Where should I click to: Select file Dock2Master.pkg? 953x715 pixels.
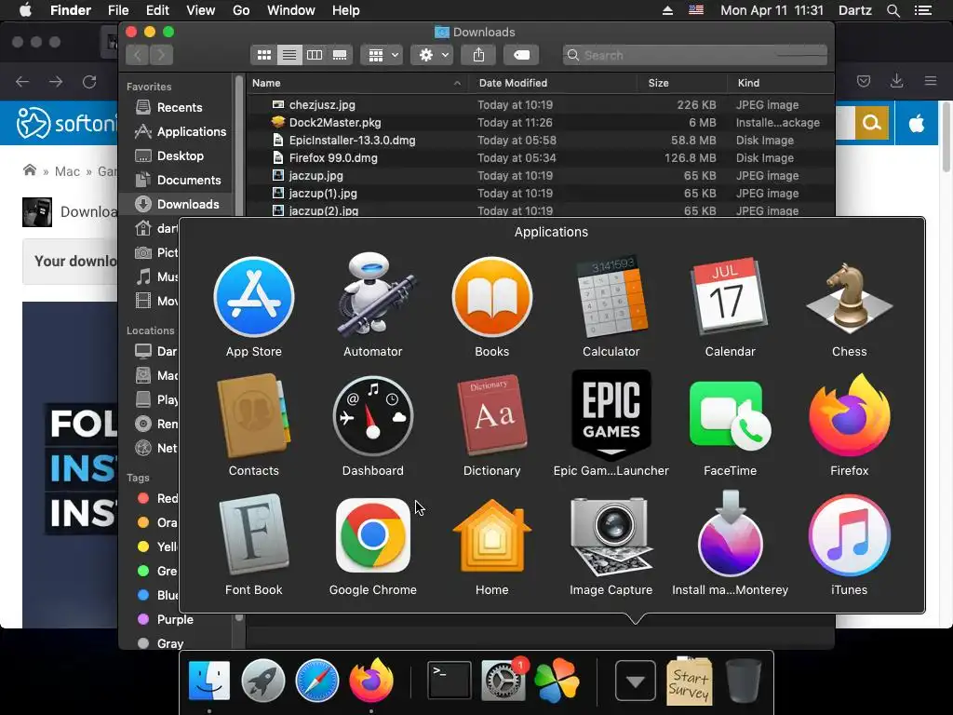coord(540,122)
